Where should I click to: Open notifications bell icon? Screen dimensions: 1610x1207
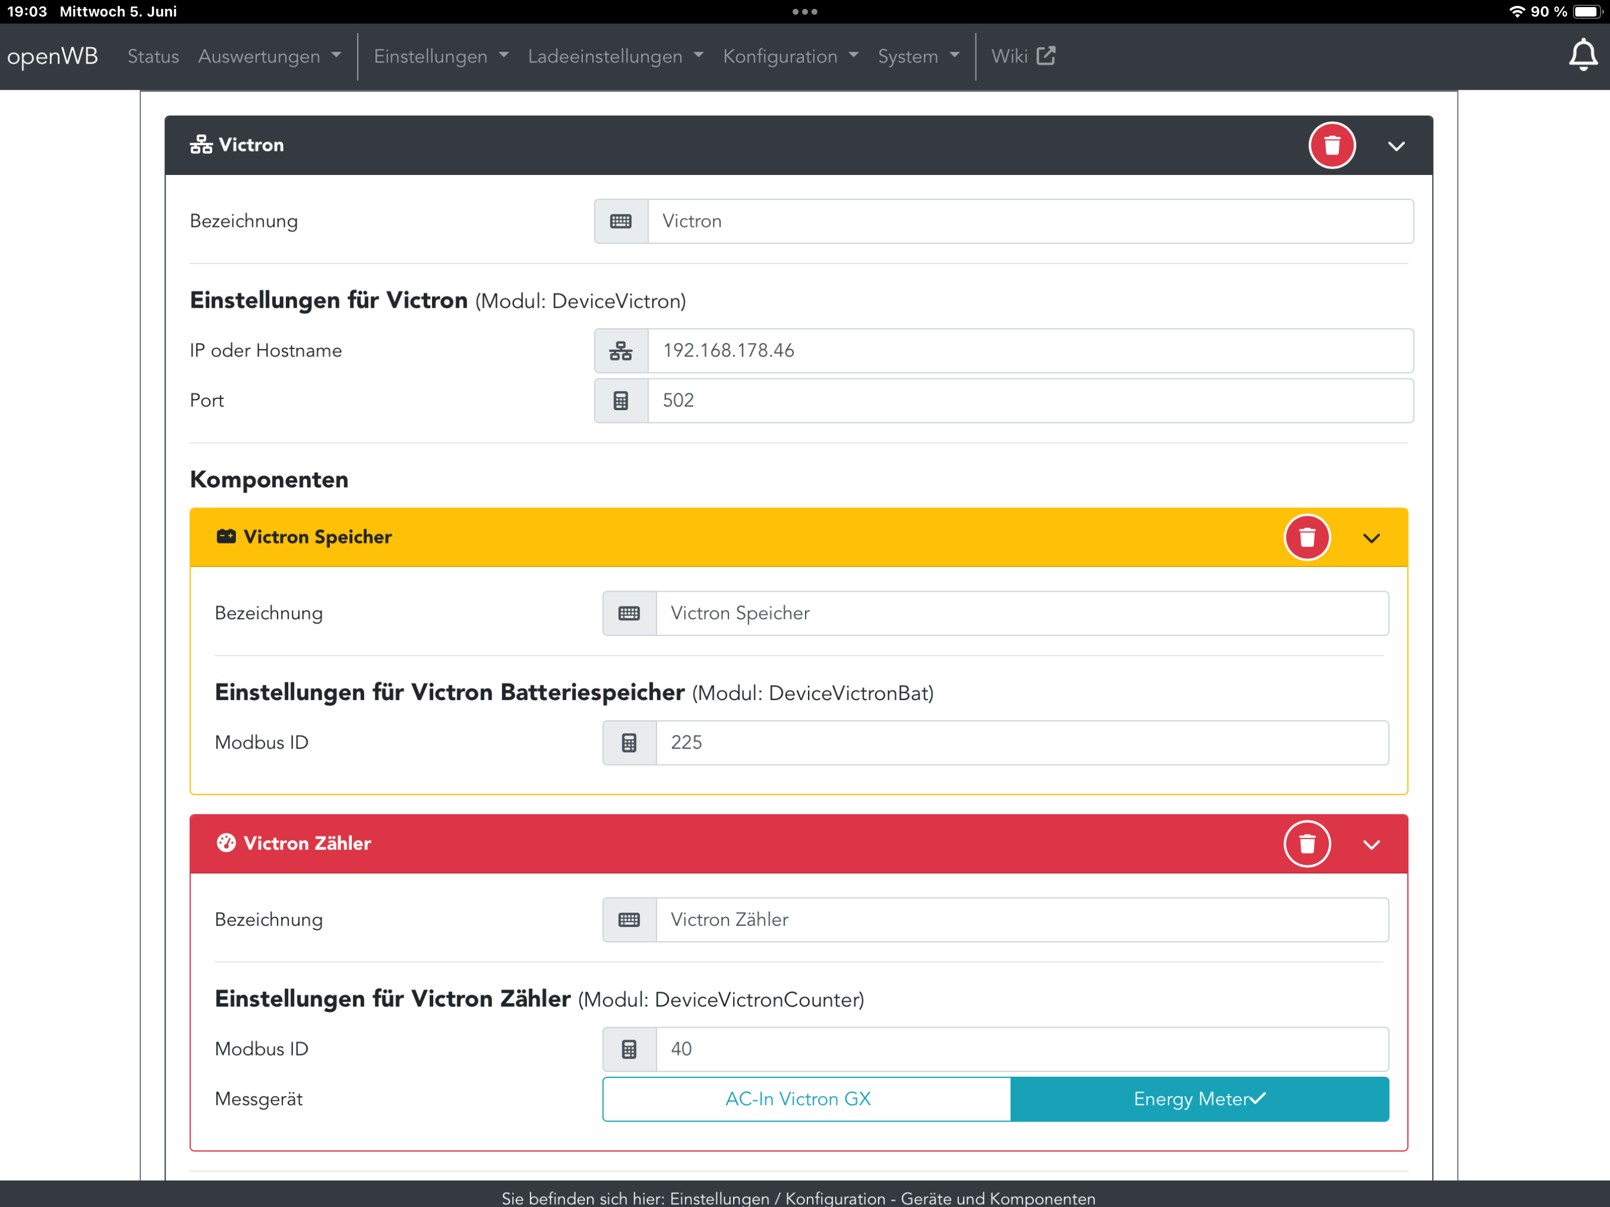tap(1581, 56)
